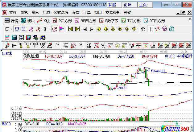
Task: Open the T四方形 time square
Action: (131, 21)
